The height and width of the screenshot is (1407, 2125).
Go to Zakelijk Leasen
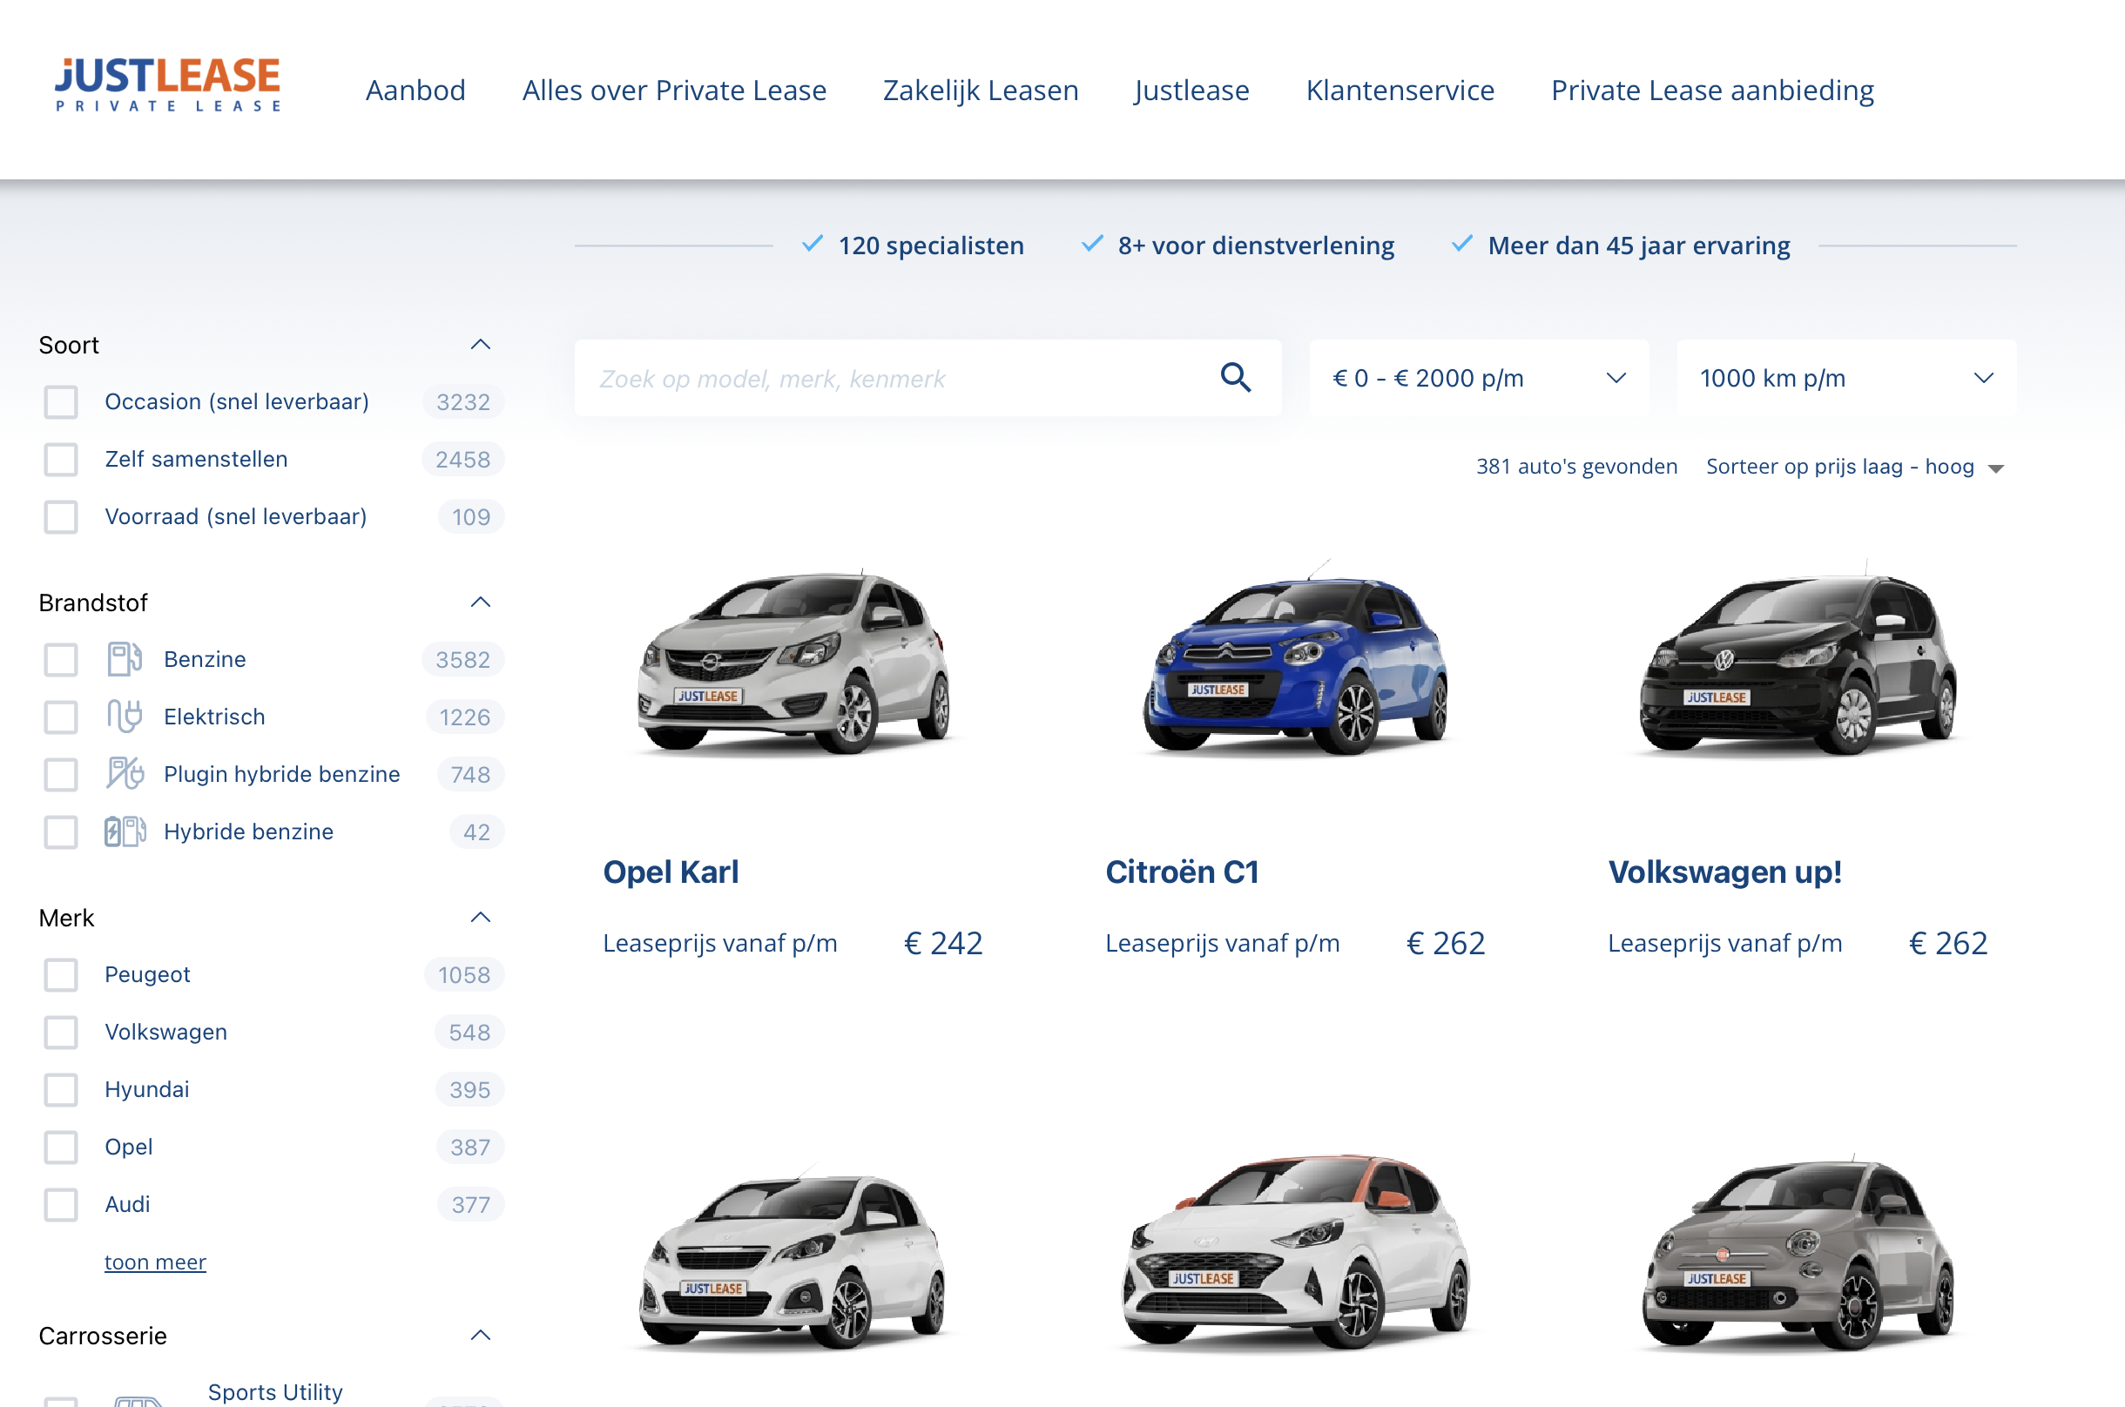tap(980, 90)
